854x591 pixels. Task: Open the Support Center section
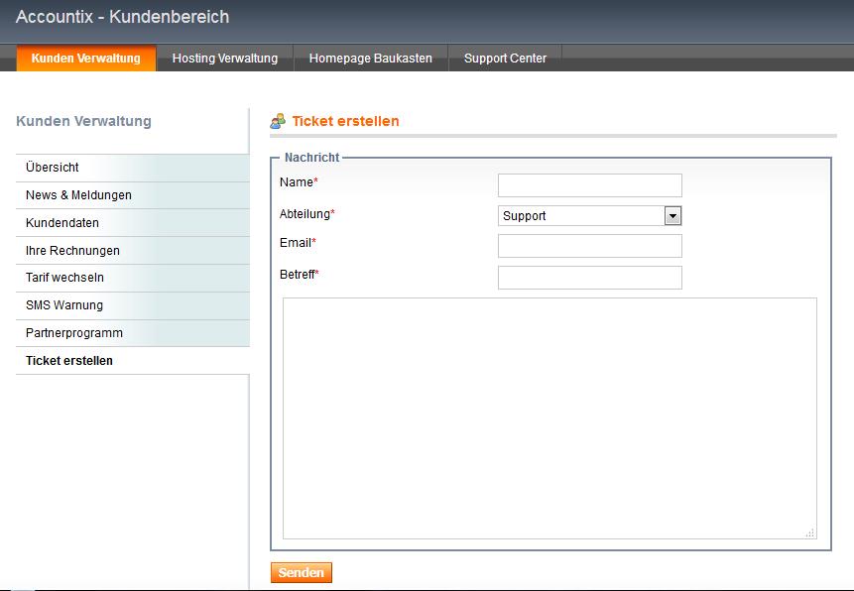(x=505, y=59)
